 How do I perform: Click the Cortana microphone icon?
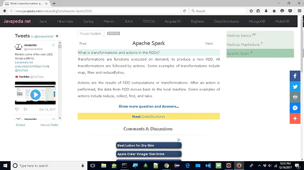coord(83,166)
